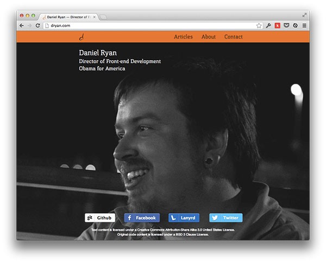Open the Chrome hamburger menu

304,25
